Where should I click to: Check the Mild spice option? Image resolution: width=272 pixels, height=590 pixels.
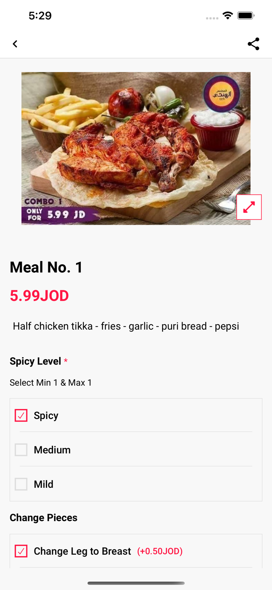21,484
